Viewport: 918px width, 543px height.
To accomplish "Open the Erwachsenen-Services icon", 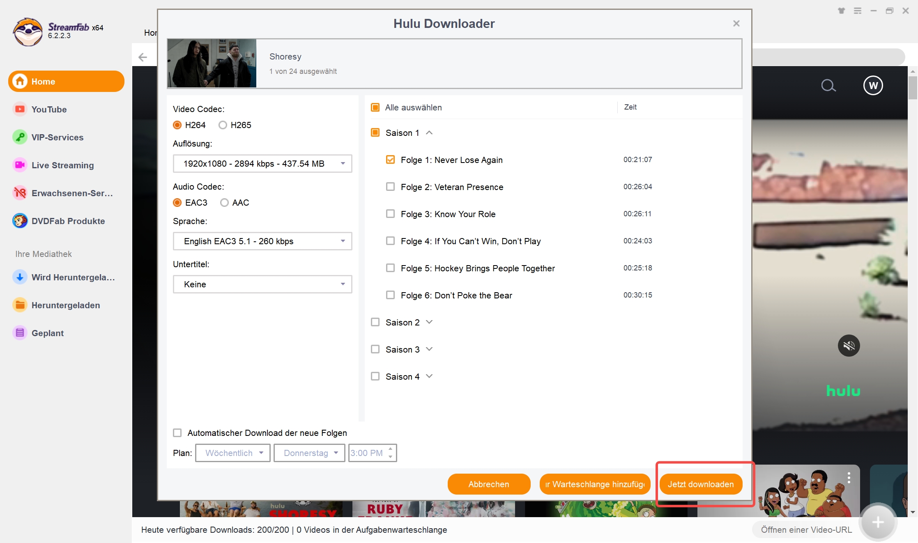I will (20, 193).
